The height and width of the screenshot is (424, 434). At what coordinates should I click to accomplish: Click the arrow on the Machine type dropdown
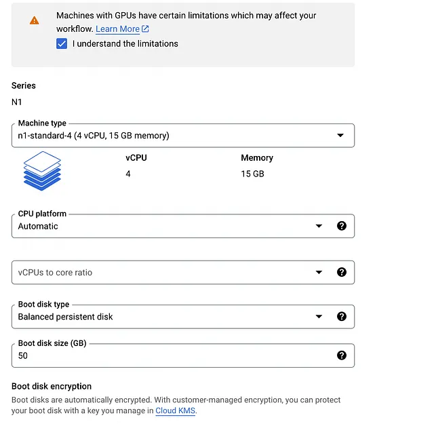(x=340, y=136)
